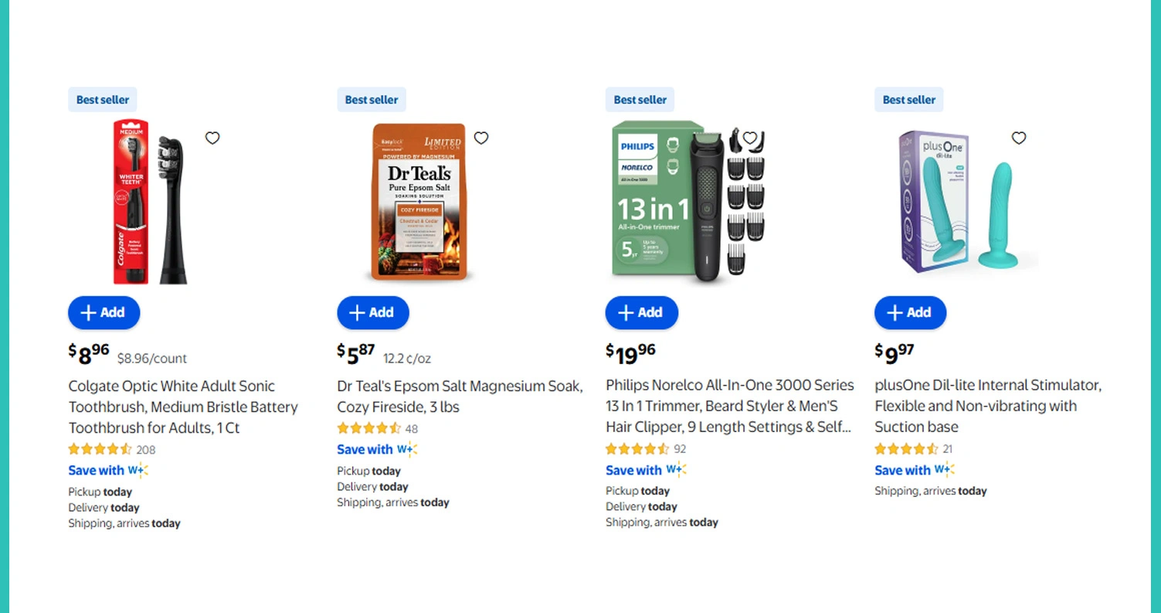Click the plus icon in the Norelco Add button

point(626,312)
